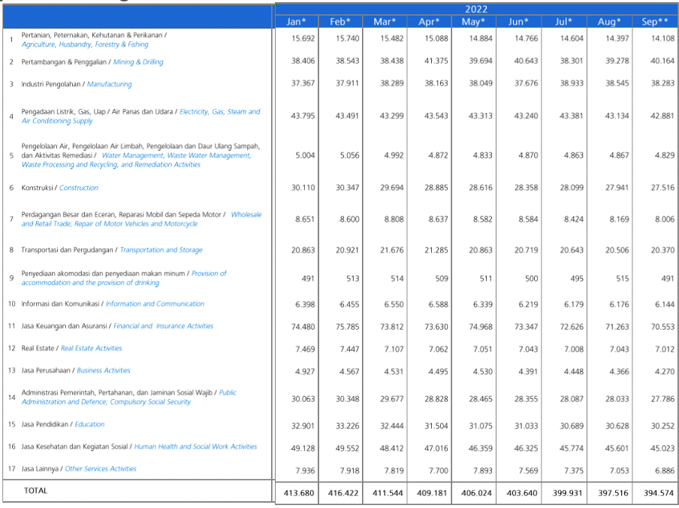Select Jun mining value 40.643
Image resolution: width=679 pixels, height=508 pixels.
pos(526,61)
